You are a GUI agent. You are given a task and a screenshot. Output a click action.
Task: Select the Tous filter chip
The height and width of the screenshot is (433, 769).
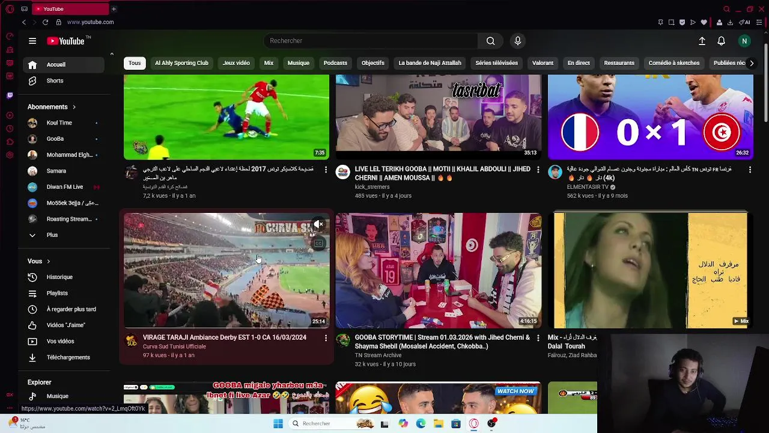point(135,63)
